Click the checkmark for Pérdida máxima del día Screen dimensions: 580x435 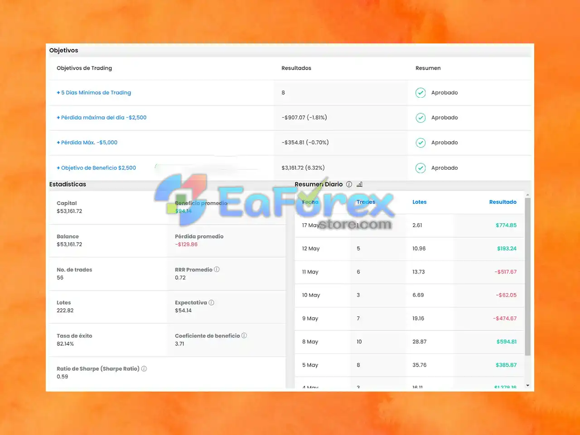point(420,118)
